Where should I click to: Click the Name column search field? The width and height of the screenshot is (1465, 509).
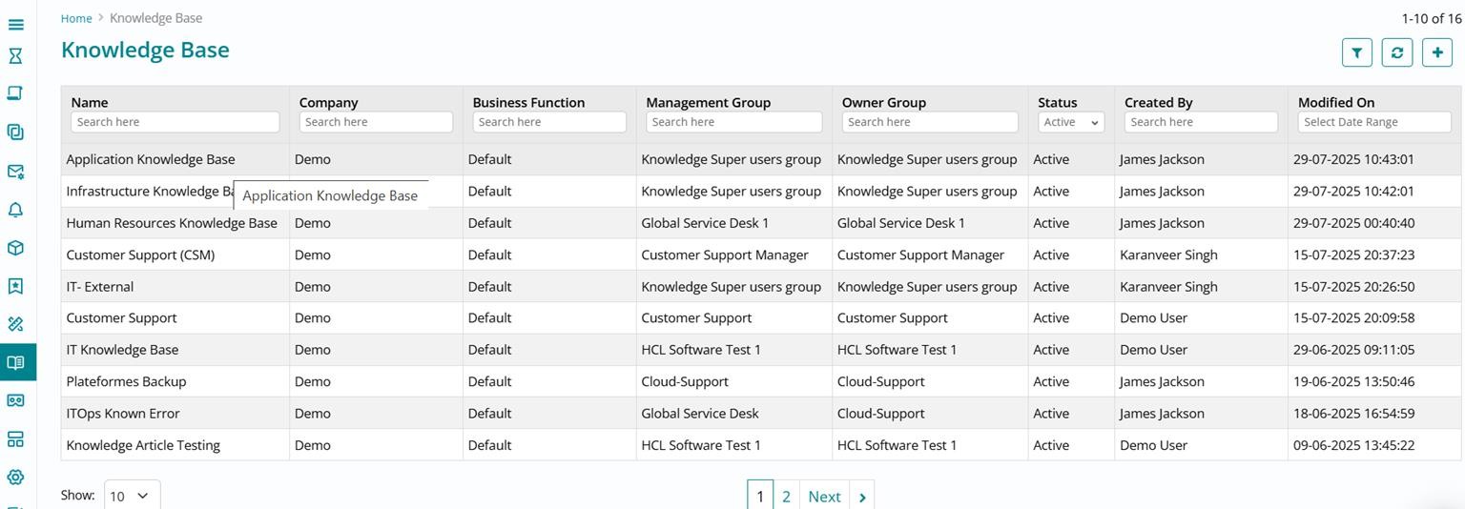tap(175, 122)
